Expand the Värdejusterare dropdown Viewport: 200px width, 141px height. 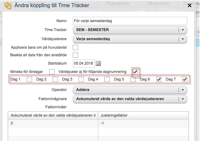pyautogui.click(x=130, y=39)
